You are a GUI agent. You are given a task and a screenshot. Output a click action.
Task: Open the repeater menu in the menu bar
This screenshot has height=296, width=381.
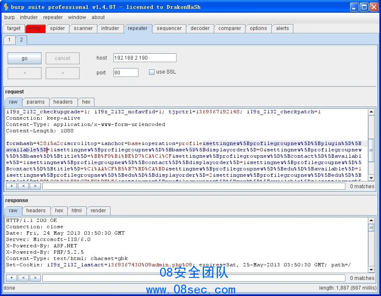53,17
